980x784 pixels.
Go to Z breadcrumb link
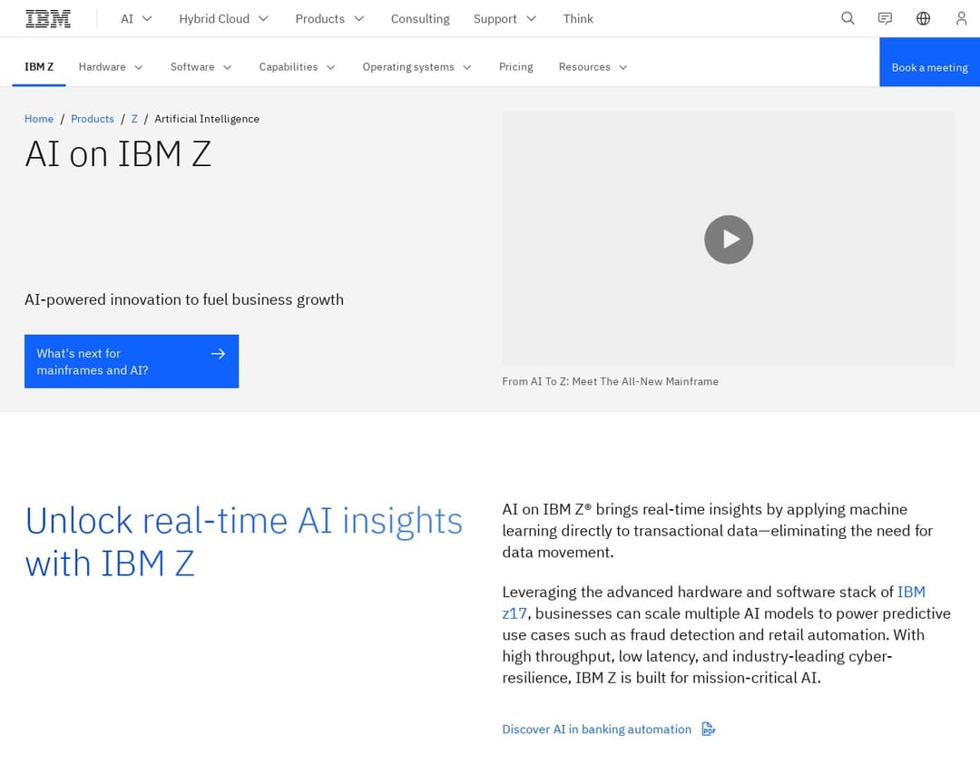point(134,119)
